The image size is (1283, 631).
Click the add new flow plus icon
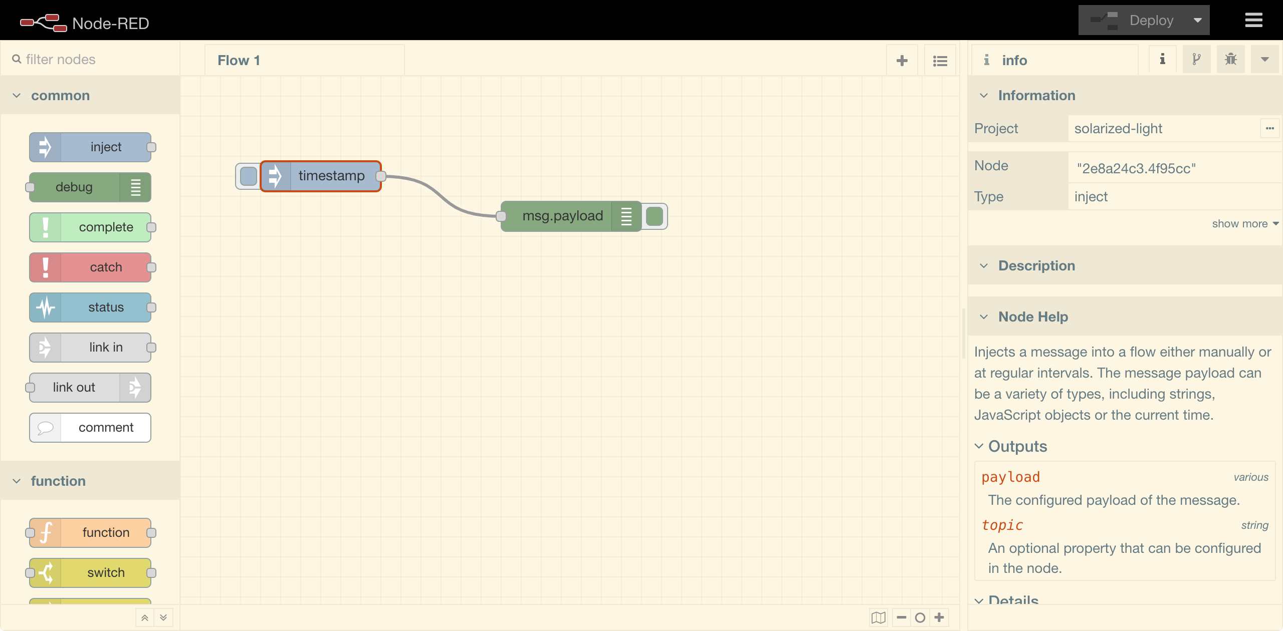coord(902,61)
